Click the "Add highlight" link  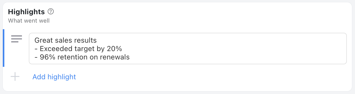pyautogui.click(x=54, y=77)
